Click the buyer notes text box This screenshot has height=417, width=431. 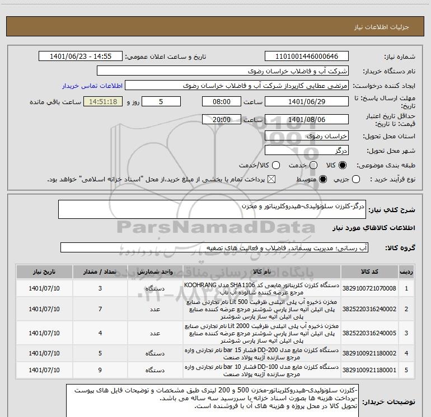tap(213, 401)
